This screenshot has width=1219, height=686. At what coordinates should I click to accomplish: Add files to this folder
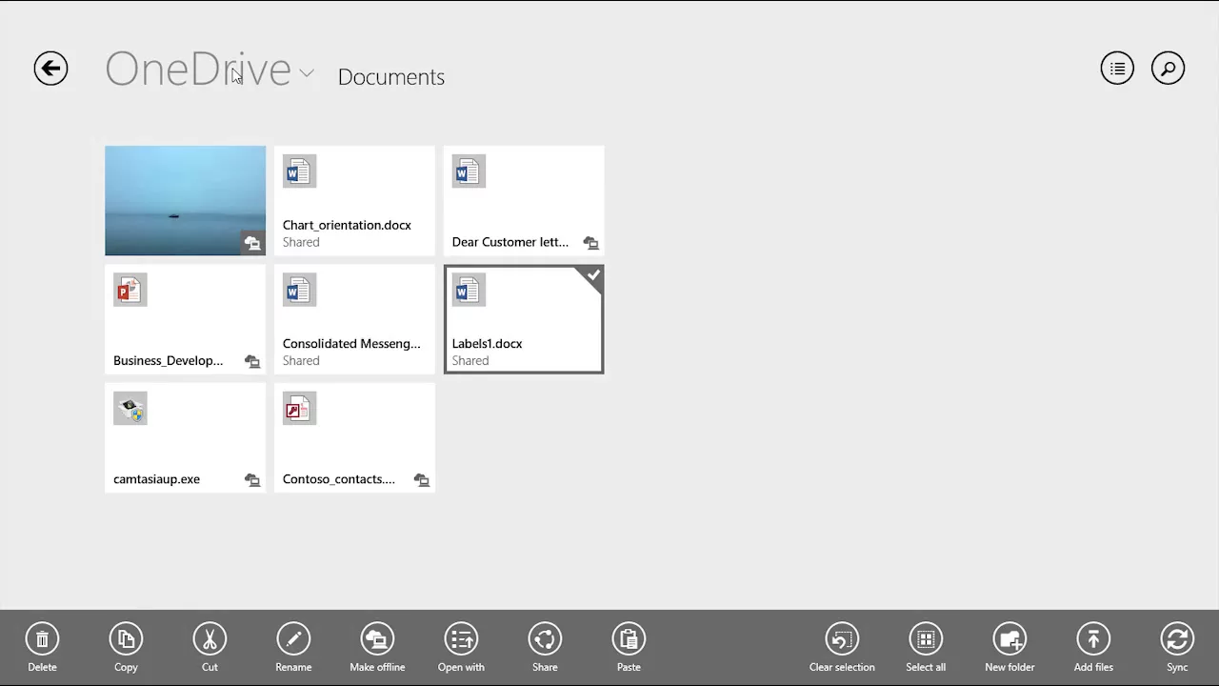click(x=1093, y=648)
